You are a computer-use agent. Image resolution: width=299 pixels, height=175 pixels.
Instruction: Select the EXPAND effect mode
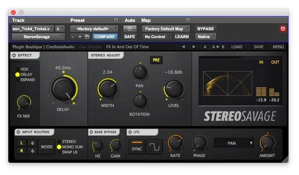tap(25, 80)
